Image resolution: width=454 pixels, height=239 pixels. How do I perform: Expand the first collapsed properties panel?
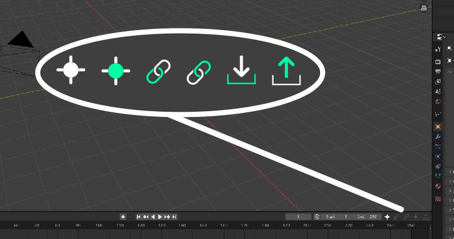(x=449, y=171)
